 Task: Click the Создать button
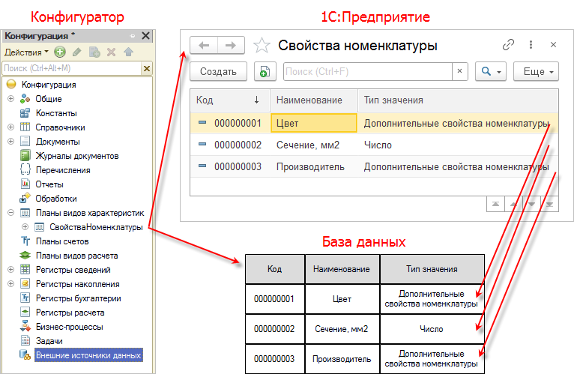pos(218,71)
